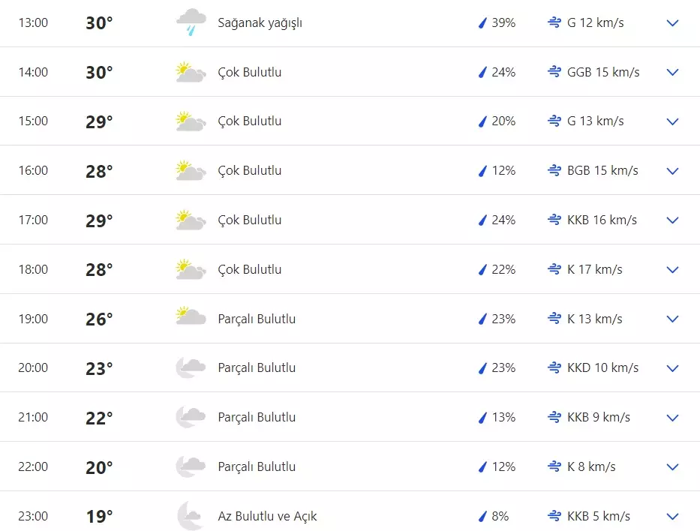The image size is (700, 531).
Task: Expand the 16:00 hourly row chevron
Action: [672, 171]
